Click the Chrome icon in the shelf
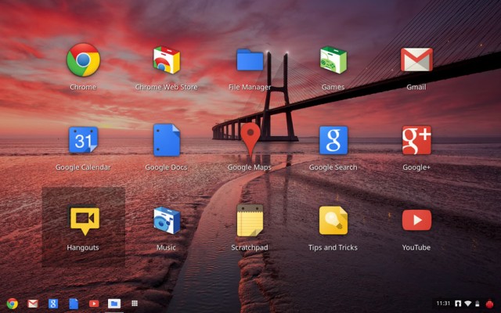Screen dimensions: 501x313 click(x=13, y=304)
